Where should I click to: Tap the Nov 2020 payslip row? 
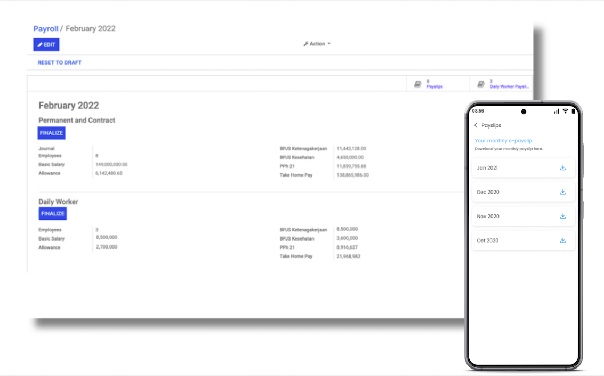coord(523,216)
